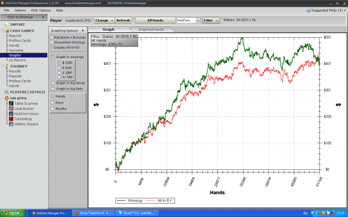Screen dimensions: 348x217
Task: Collapse sidebar with Click to Minimize arrows
Action: 43,17
